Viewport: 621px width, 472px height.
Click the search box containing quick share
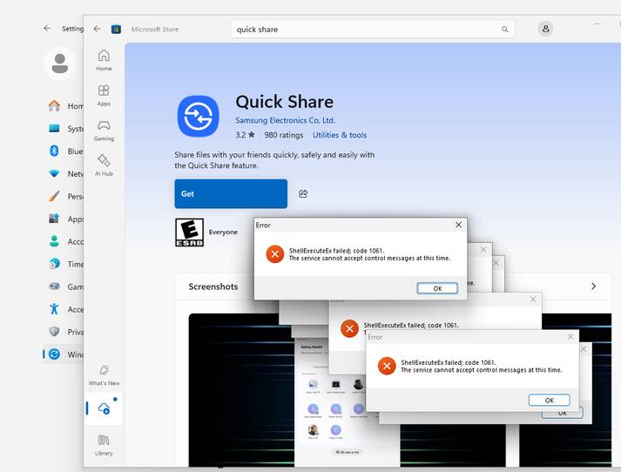click(373, 30)
